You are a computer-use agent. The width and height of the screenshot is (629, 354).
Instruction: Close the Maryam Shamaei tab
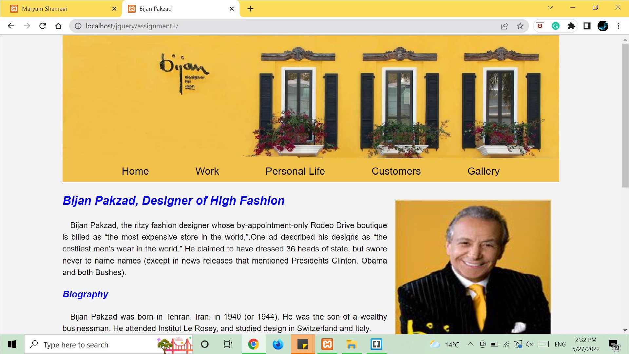click(x=114, y=9)
